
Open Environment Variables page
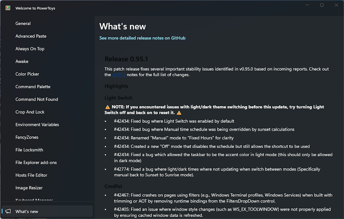point(37,125)
